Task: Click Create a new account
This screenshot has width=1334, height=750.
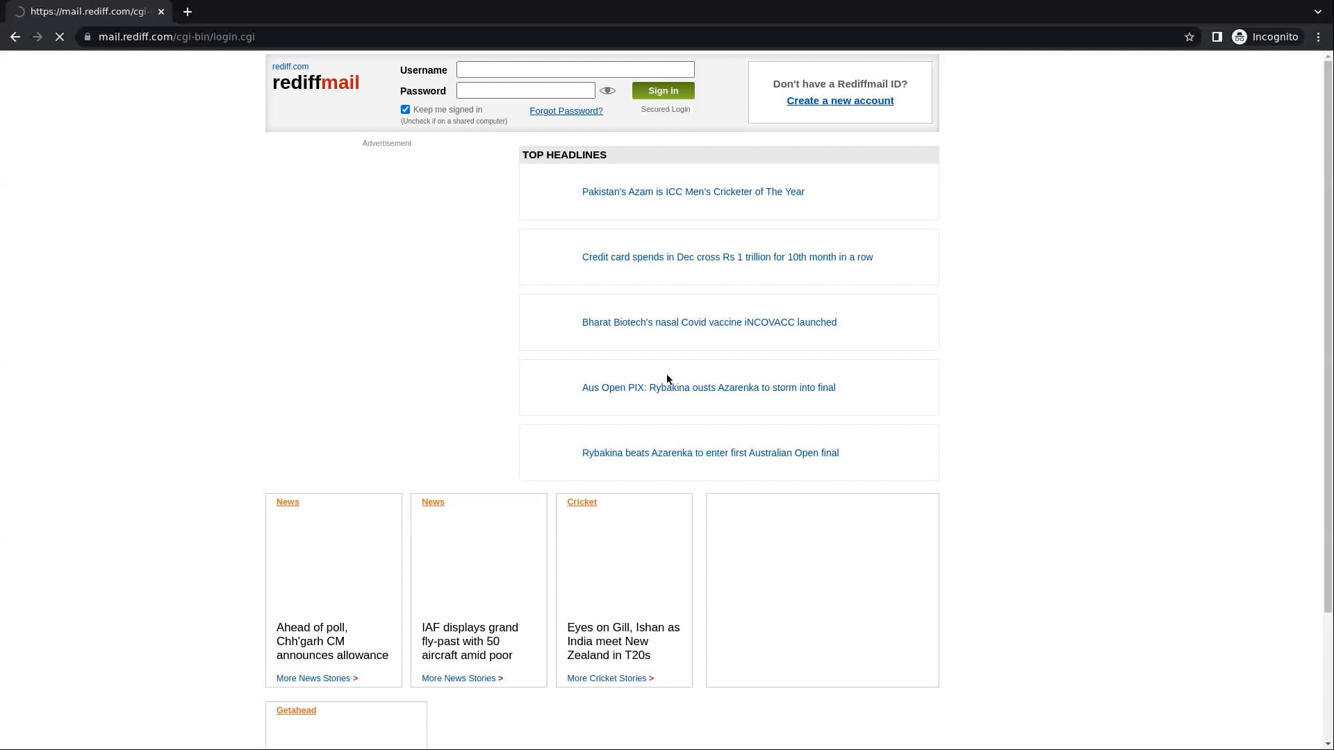Action: tap(840, 101)
